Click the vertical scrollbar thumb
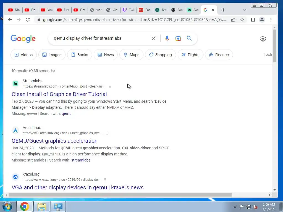283x212 pixels. tap(274, 46)
